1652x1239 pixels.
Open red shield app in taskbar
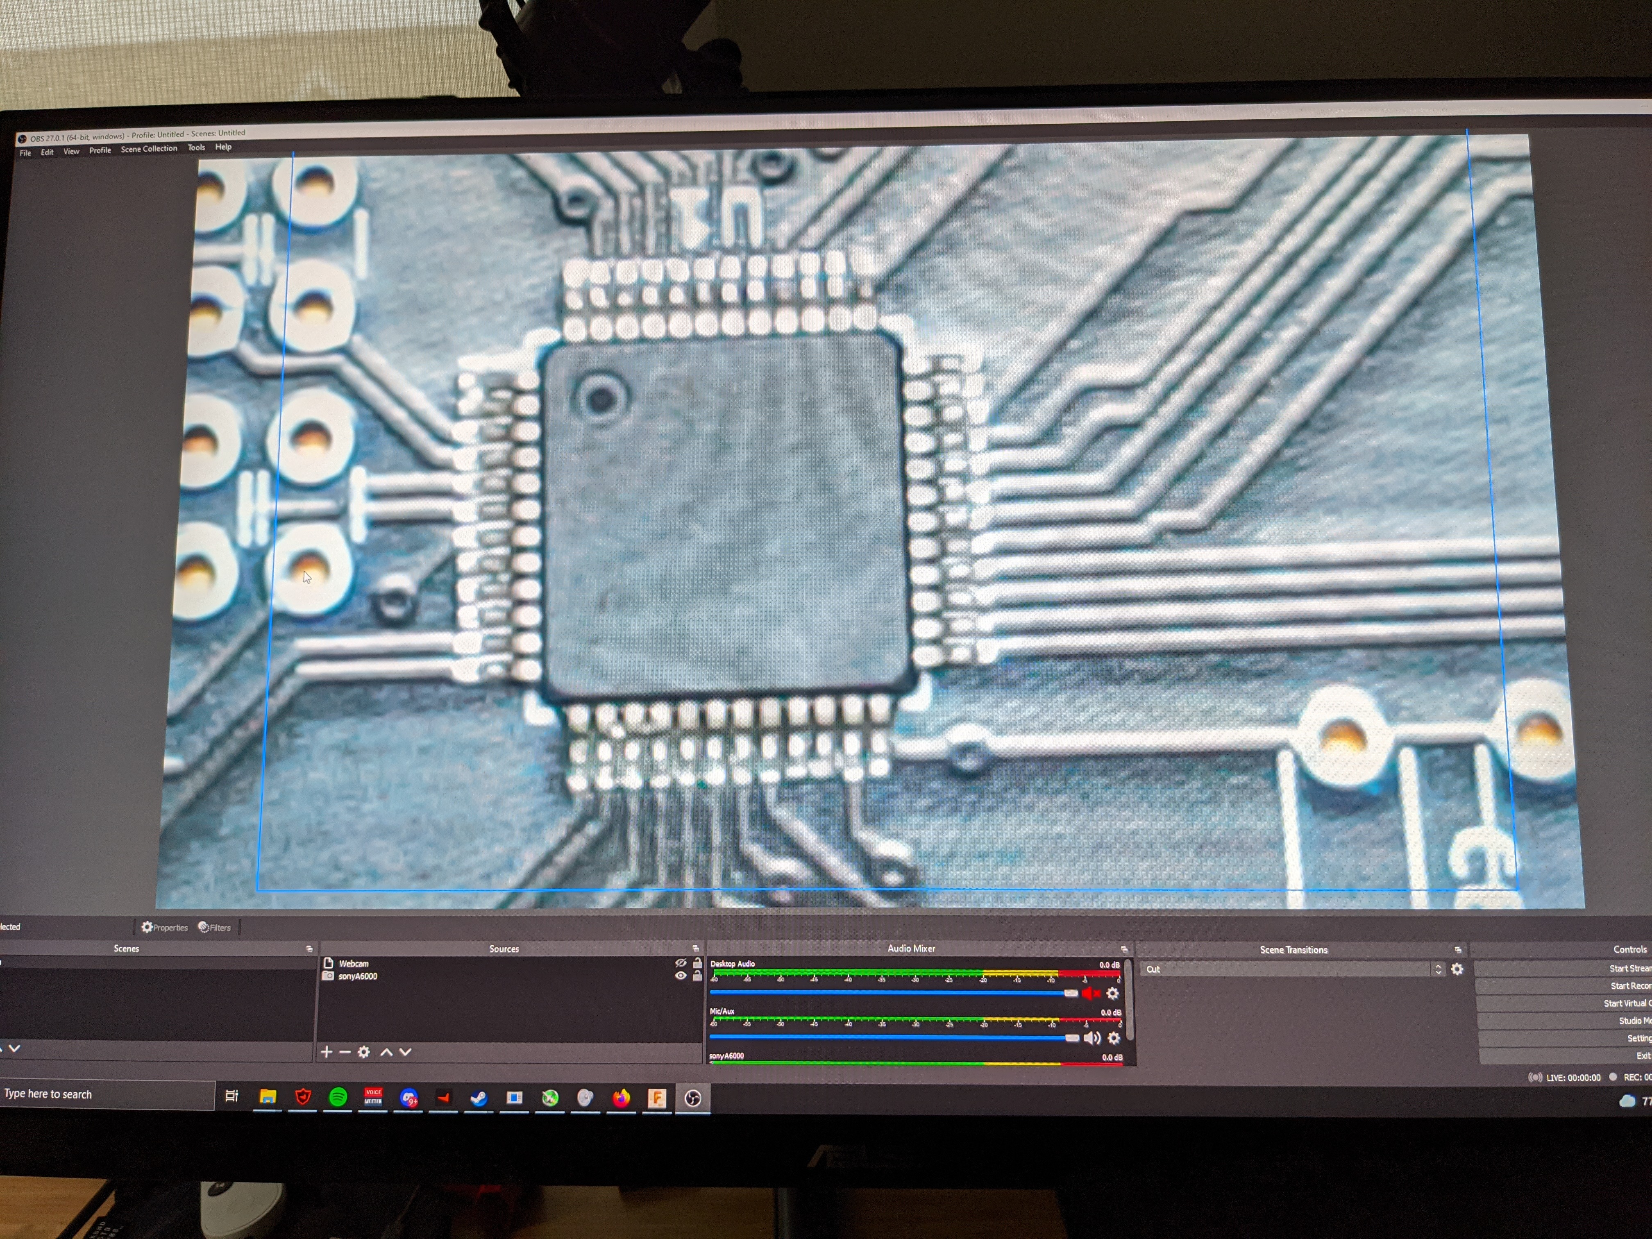[x=302, y=1097]
